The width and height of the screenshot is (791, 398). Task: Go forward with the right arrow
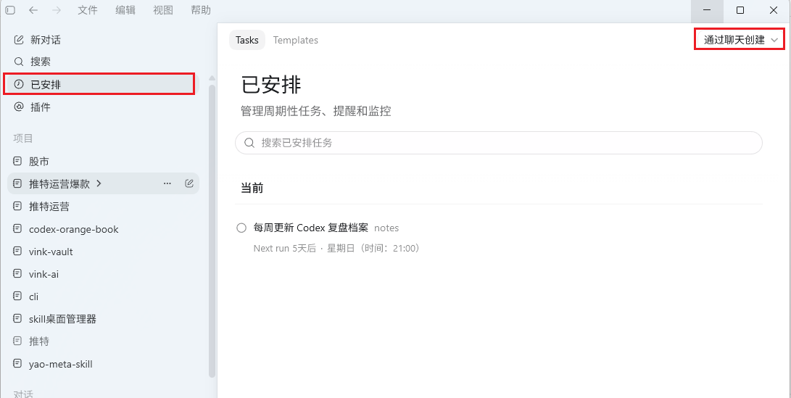(x=57, y=10)
